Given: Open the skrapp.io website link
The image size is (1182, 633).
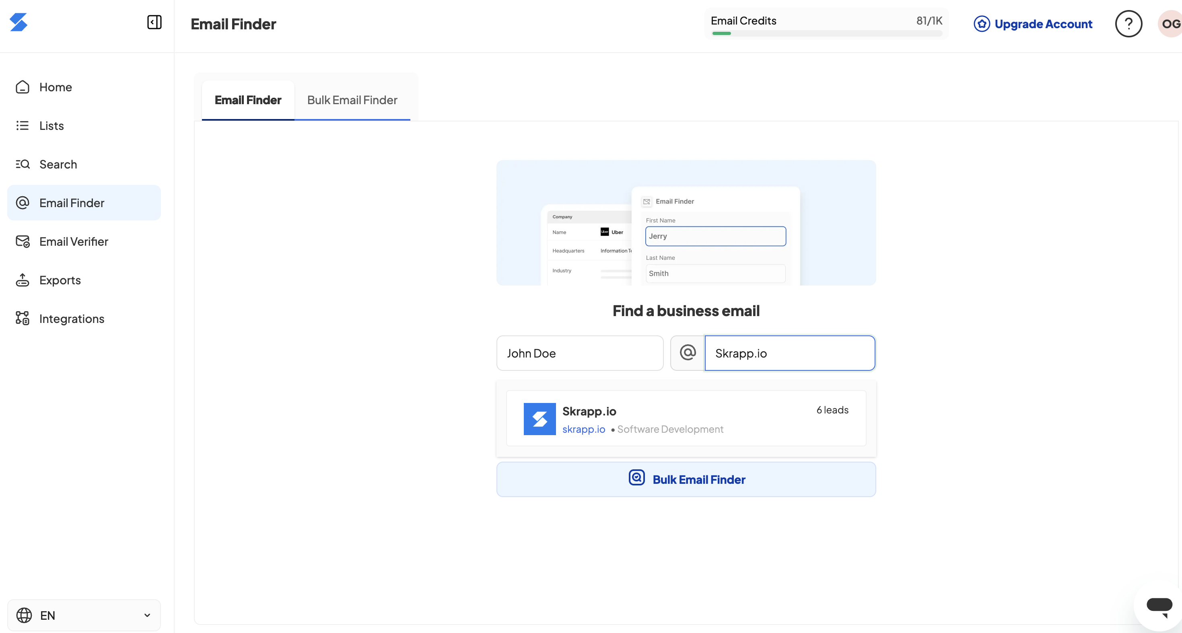Looking at the screenshot, I should (584, 430).
